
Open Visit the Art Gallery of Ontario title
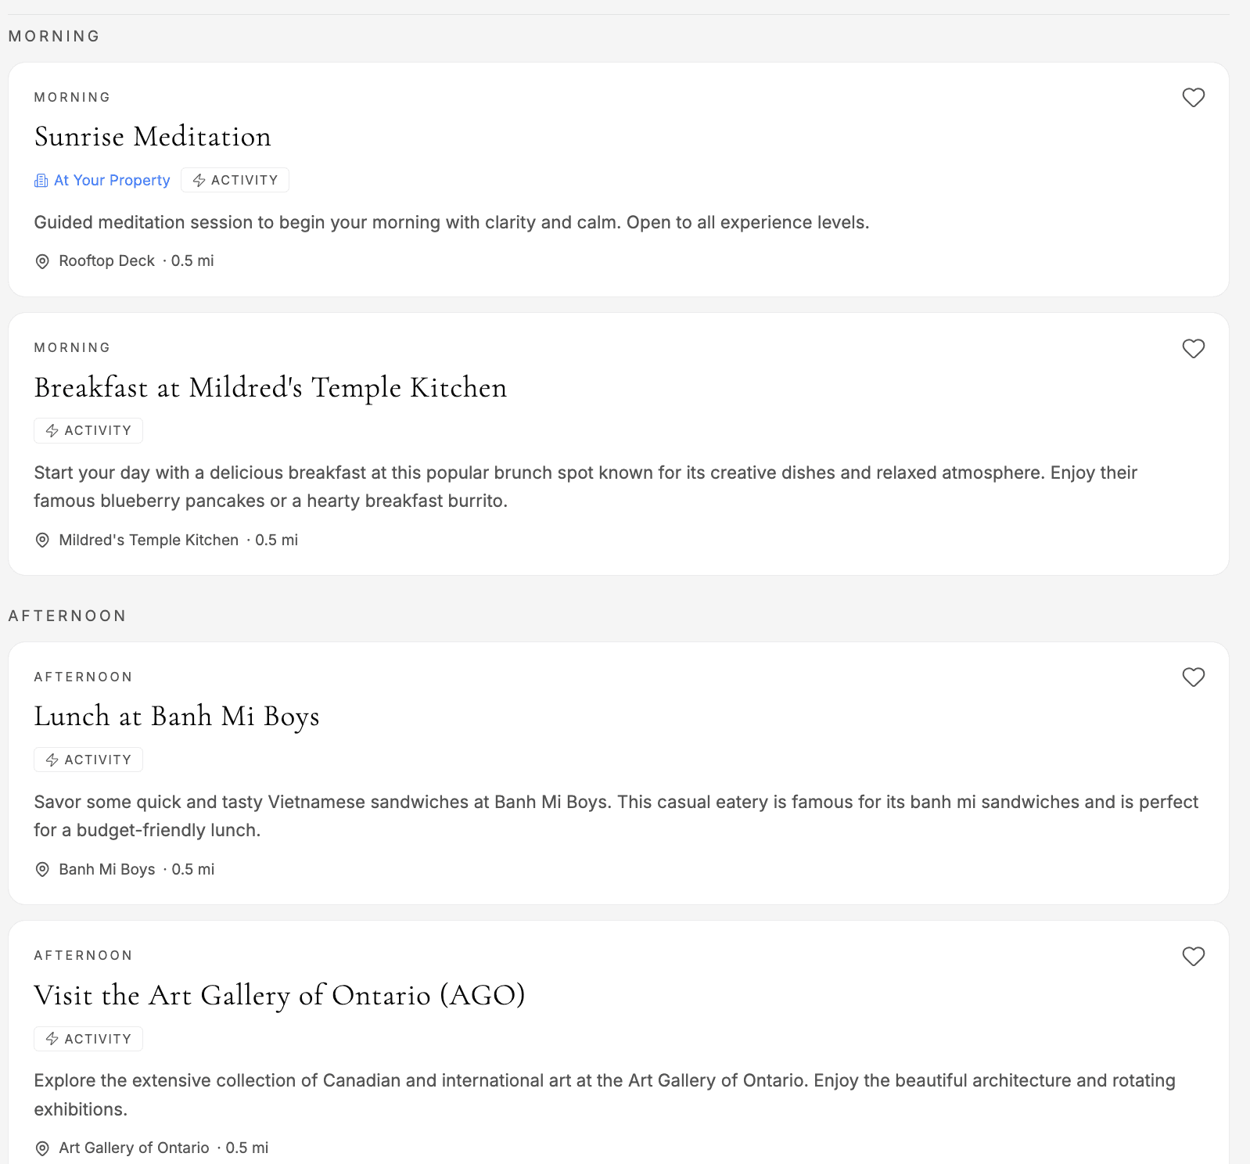pos(279,996)
